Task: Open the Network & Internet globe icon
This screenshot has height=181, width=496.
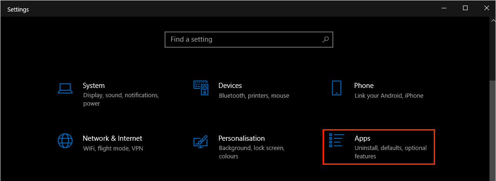Action: click(x=66, y=140)
